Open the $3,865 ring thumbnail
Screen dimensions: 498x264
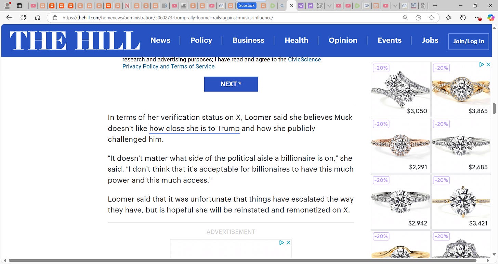pos(461,89)
